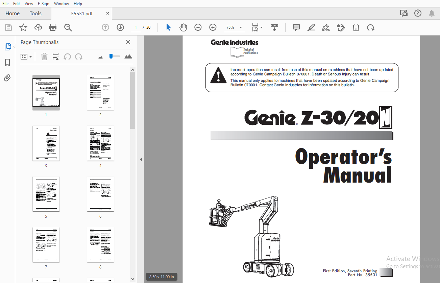The width and height of the screenshot is (440, 283).
Task: Close the Page Thumbnails panel
Action: [x=128, y=42]
